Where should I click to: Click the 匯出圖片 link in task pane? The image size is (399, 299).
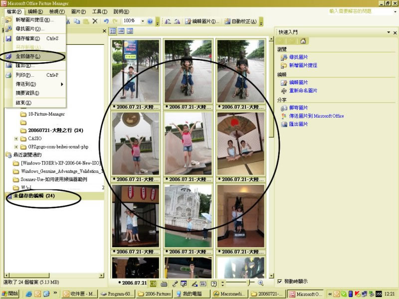tap(298, 124)
